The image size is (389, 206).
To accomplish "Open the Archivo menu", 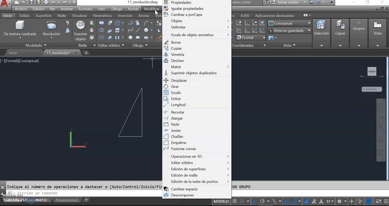I will (21, 9).
